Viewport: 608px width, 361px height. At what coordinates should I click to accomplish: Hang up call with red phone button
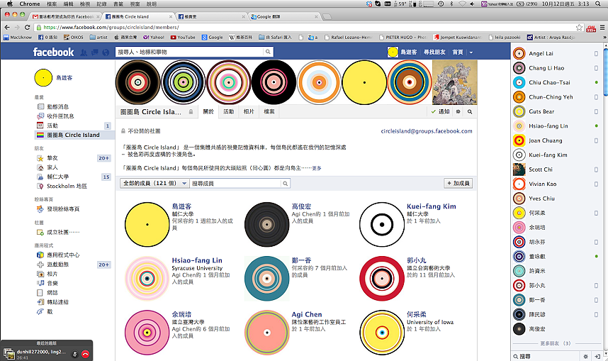point(85,352)
